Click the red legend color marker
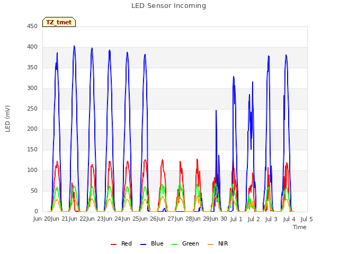 [113, 244]
